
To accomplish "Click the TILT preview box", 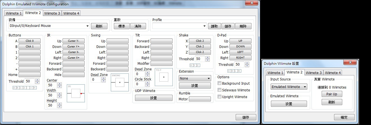I will coord(164,77).
